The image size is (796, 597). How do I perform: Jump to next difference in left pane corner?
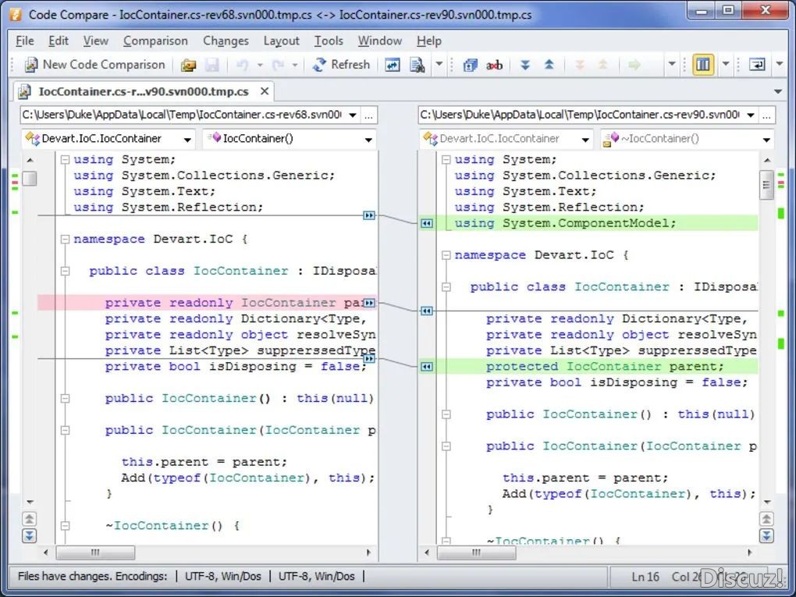tap(30, 535)
